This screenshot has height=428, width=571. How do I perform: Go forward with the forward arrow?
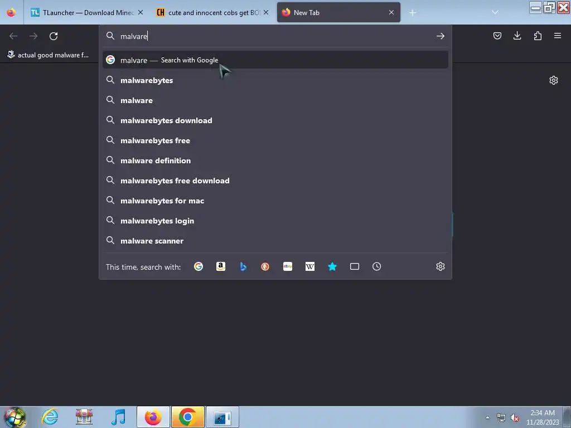click(33, 36)
